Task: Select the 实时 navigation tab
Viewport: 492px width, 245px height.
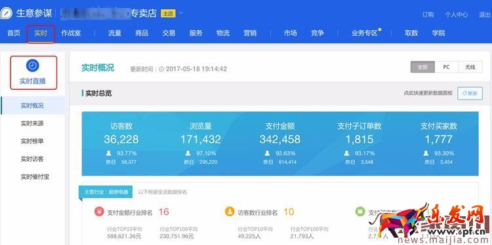Action: pyautogui.click(x=41, y=33)
